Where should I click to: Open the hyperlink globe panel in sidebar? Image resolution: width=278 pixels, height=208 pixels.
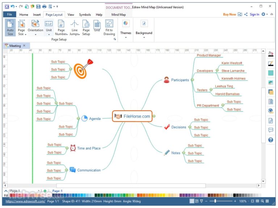click(270, 111)
